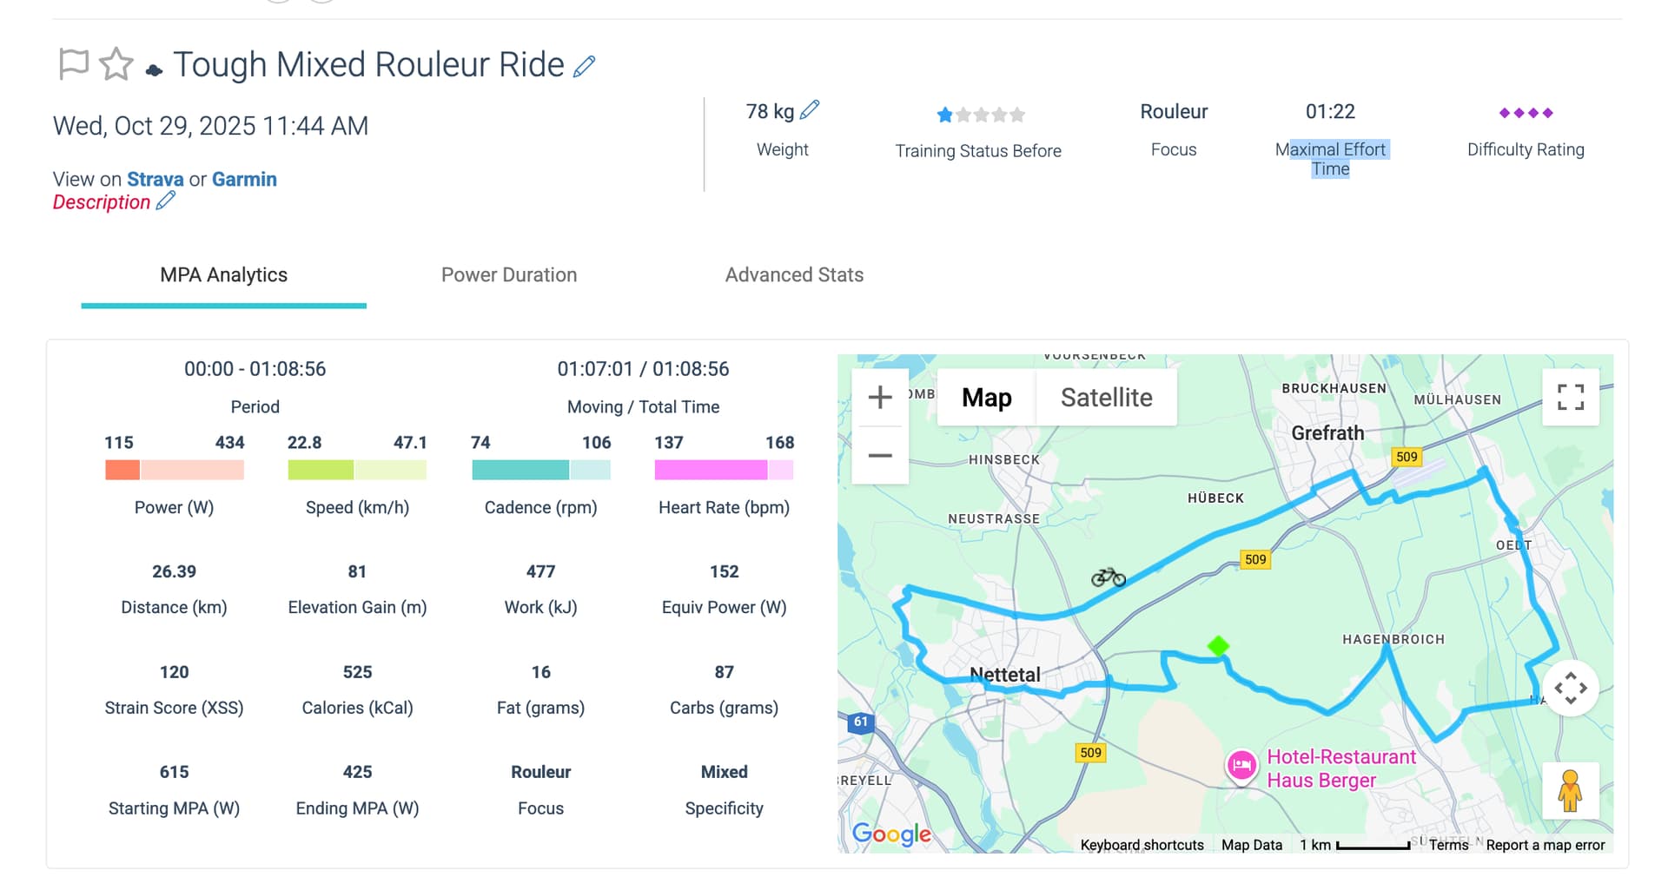The width and height of the screenshot is (1668, 877).
Task: Click the Heart Rate range bar
Action: click(724, 470)
